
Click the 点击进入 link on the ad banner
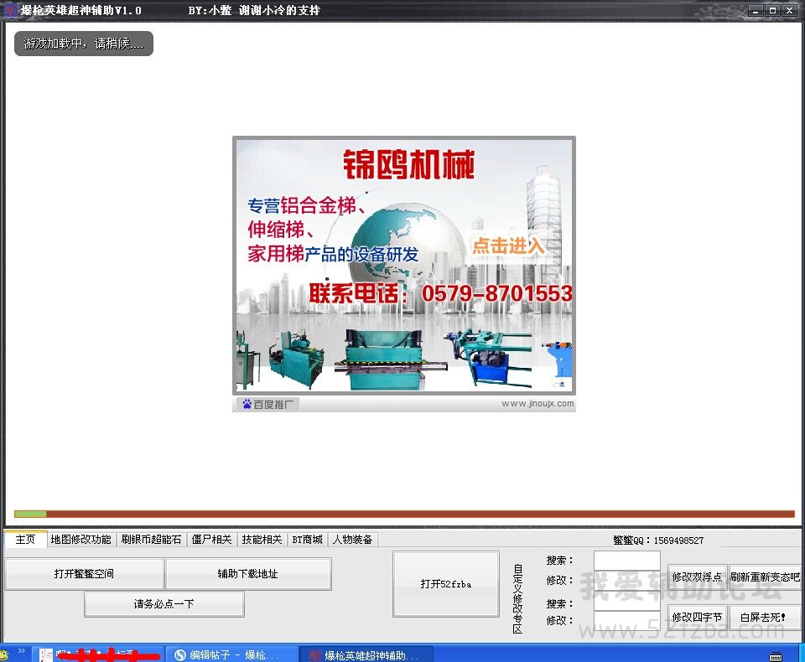tap(508, 246)
